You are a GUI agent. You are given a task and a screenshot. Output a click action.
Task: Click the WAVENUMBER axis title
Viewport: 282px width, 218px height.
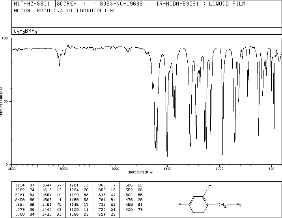point(141,172)
